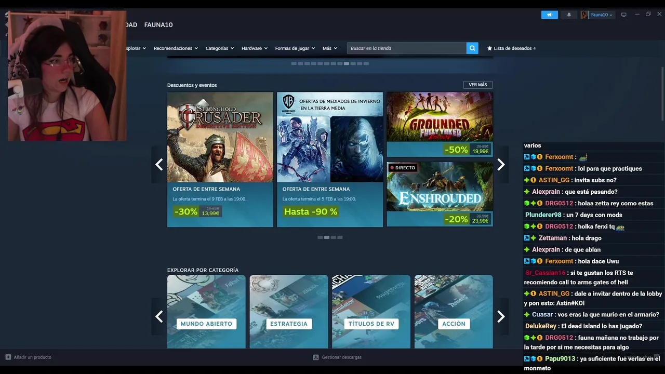The image size is (665, 374).
Task: Open the Enshrouded live broadcast card
Action: click(440, 194)
